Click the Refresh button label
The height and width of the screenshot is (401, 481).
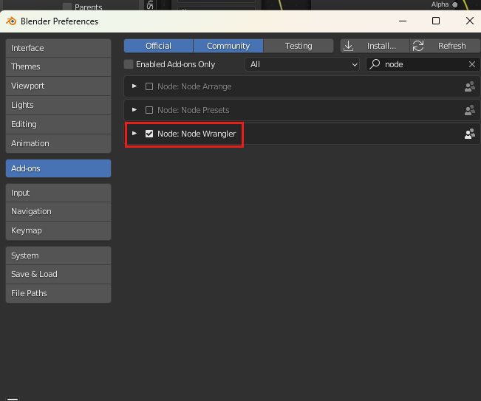coord(451,46)
